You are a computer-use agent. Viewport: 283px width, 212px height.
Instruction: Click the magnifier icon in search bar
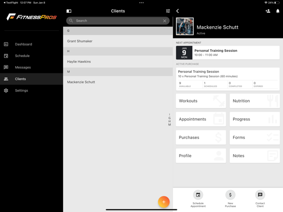(x=71, y=20)
